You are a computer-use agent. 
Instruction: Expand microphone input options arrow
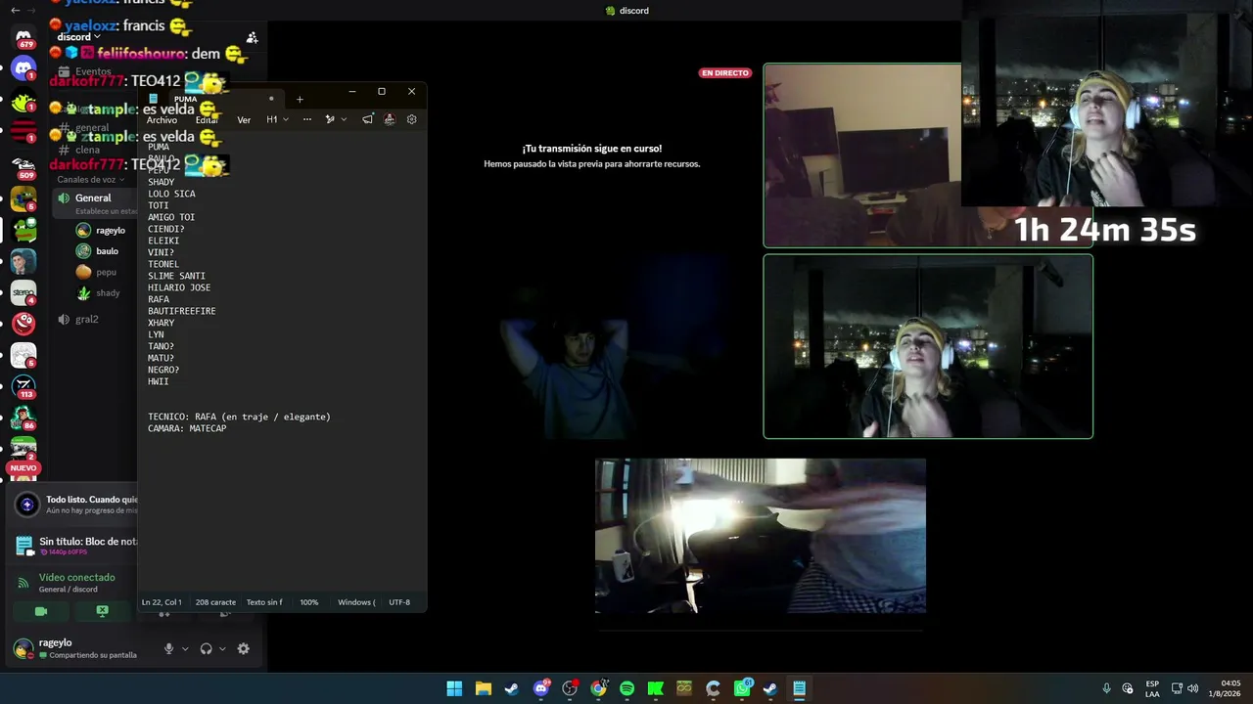tap(185, 648)
